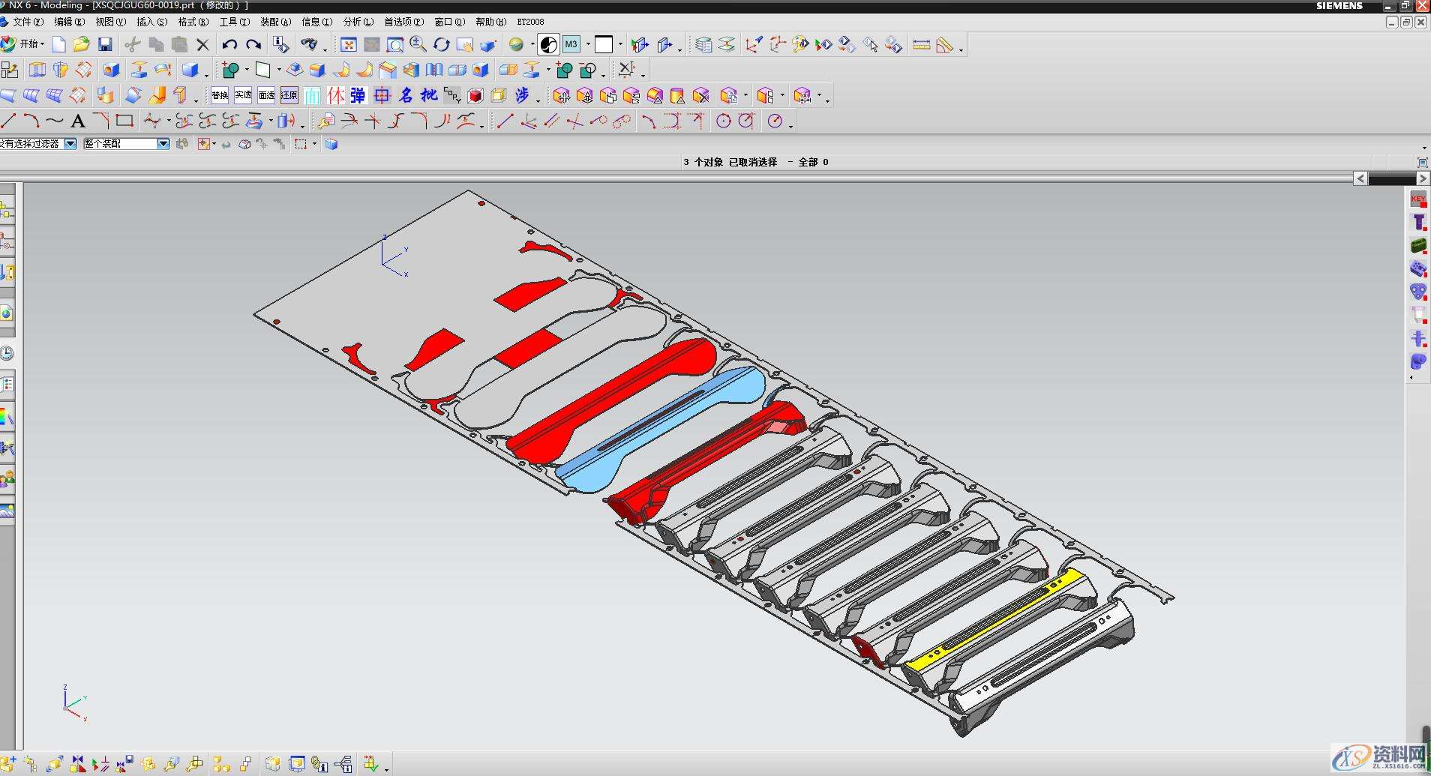Expand the 整个装配 scope dropdown
This screenshot has height=776, width=1431.
pos(163,144)
